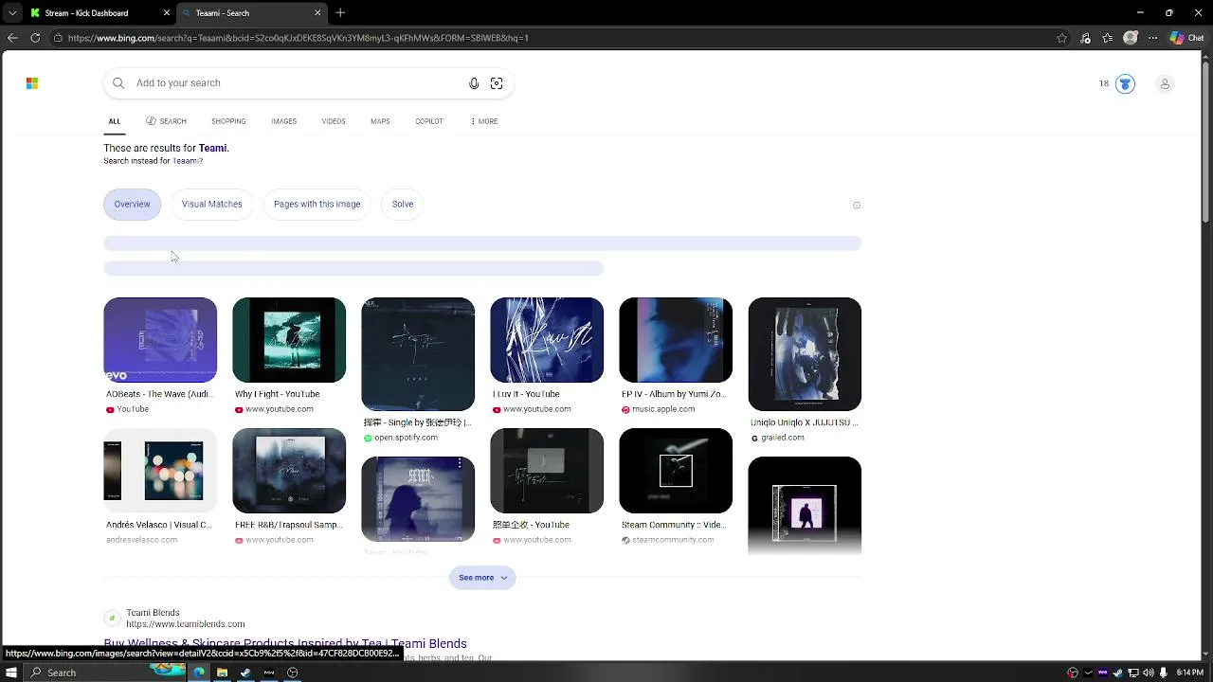
Task: Click the grailed.com source link
Action: (x=783, y=438)
